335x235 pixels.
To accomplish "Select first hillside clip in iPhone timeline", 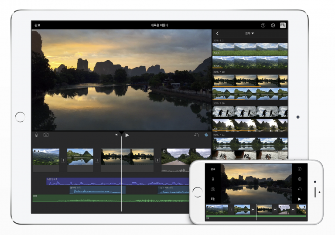I will (x=217, y=210).
